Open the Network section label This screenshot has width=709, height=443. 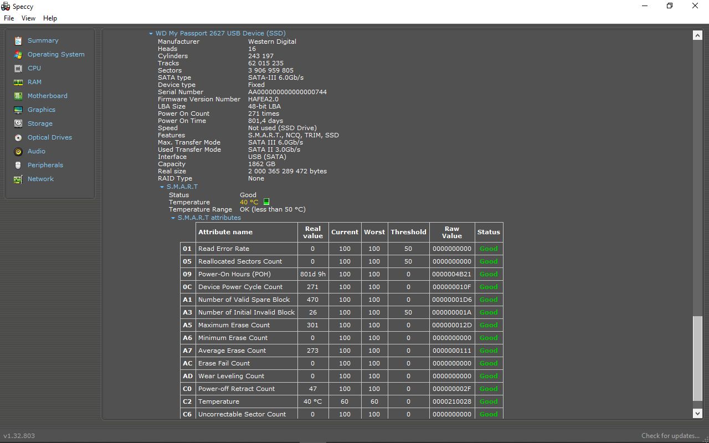click(x=40, y=179)
